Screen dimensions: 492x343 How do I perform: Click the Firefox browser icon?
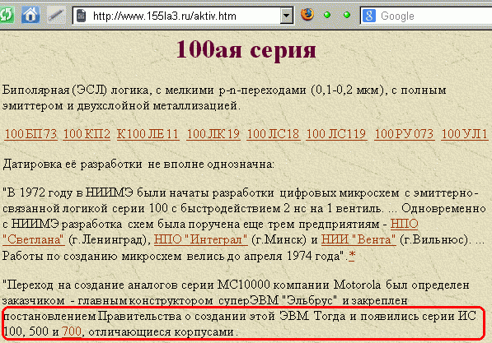[x=307, y=15]
